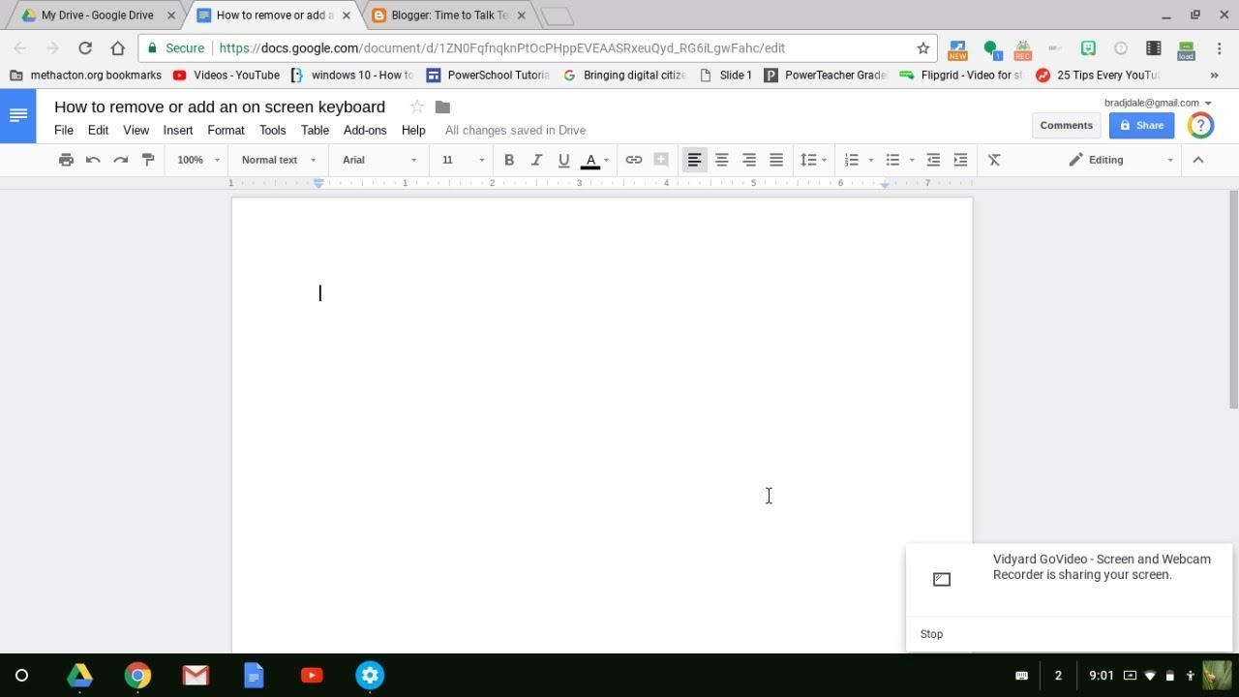Increase the indent
The image size is (1239, 697).
tap(960, 160)
